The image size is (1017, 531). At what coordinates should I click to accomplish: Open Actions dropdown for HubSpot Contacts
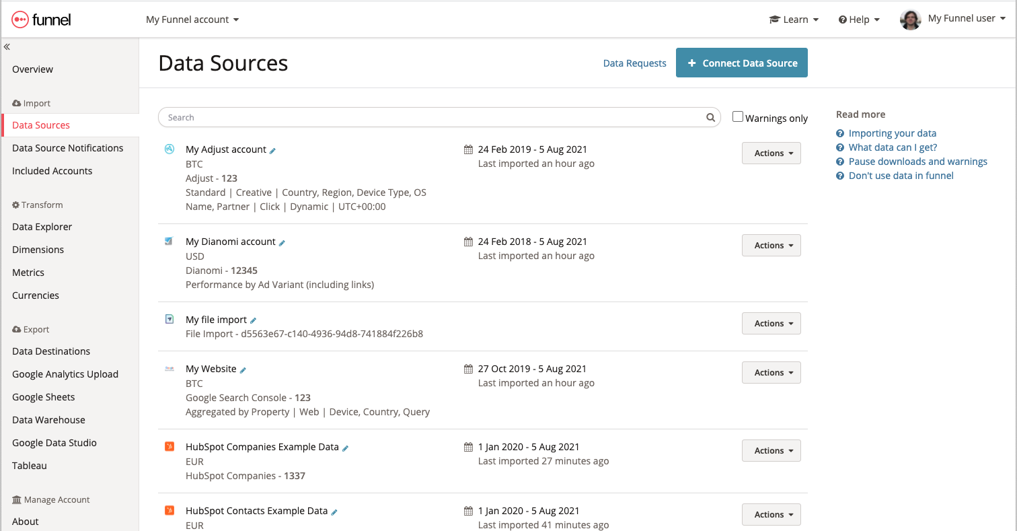click(x=771, y=514)
